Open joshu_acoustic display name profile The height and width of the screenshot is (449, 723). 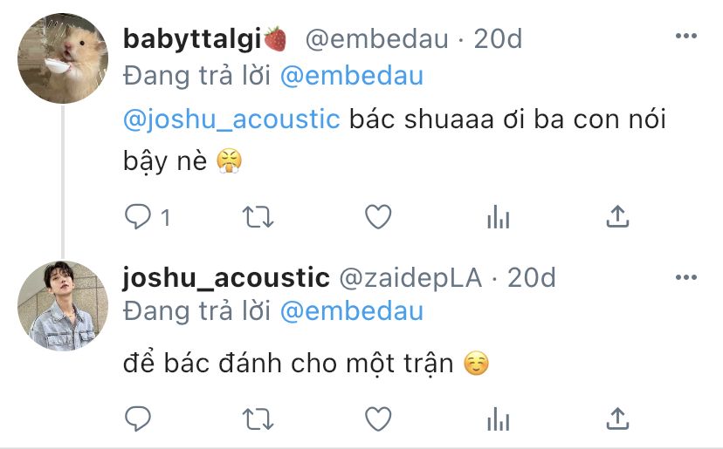(226, 278)
